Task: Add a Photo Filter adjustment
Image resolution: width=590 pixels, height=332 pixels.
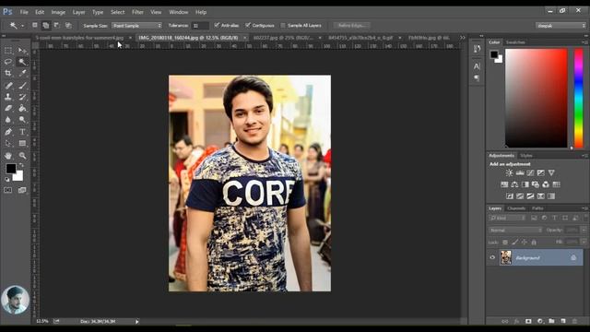Action: pos(535,184)
